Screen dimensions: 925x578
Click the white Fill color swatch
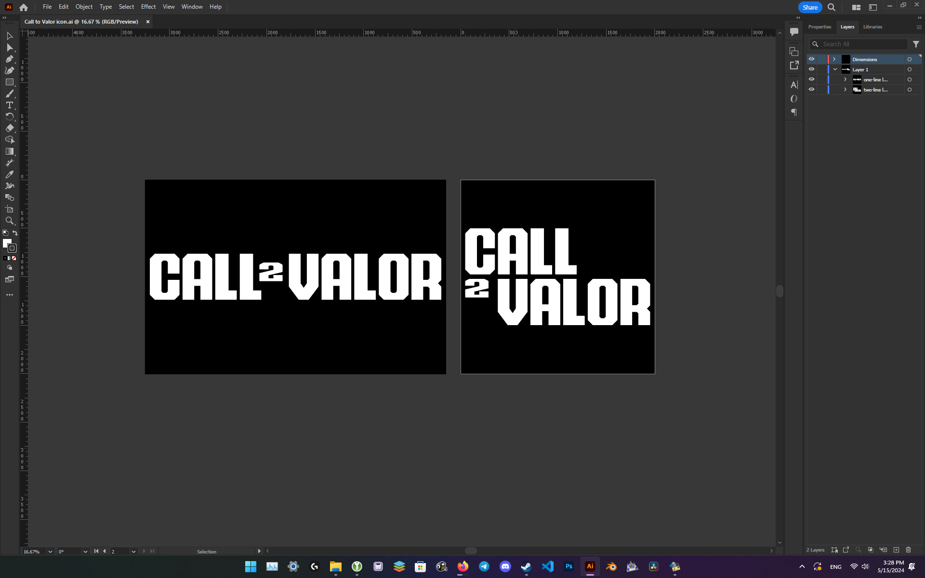[x=6, y=243]
